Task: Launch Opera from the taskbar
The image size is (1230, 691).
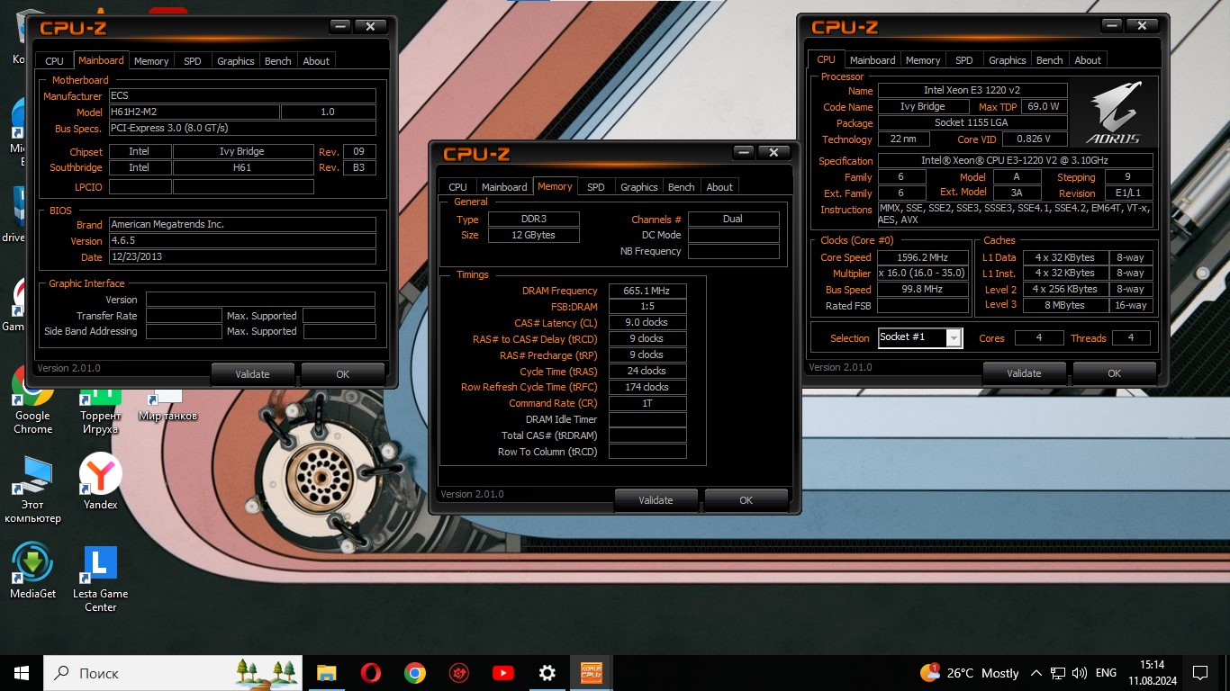Action: click(x=370, y=673)
